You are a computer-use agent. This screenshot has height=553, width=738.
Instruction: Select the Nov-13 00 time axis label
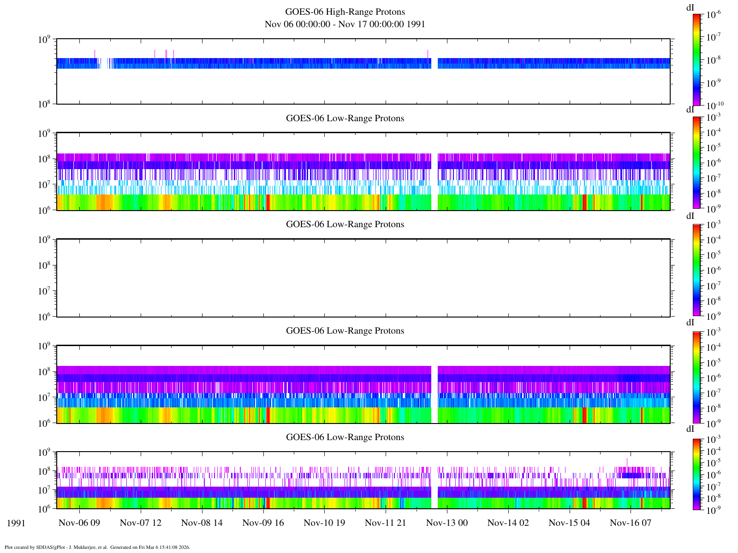(447, 523)
